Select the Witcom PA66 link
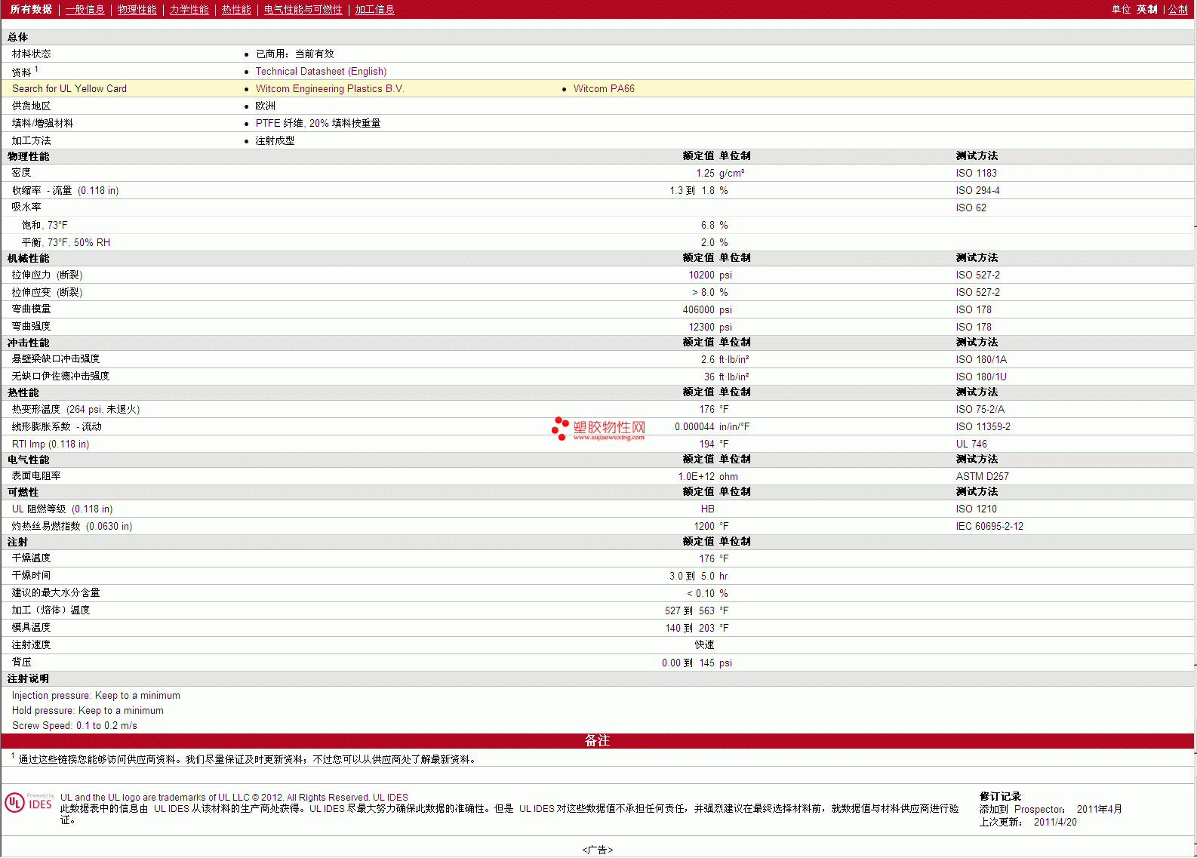The image size is (1197, 858). pos(604,89)
